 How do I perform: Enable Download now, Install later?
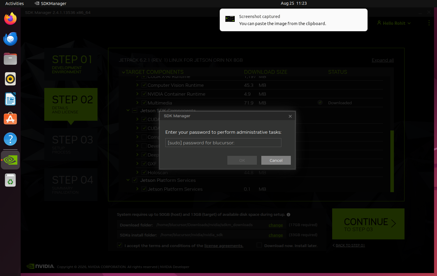point(259,245)
